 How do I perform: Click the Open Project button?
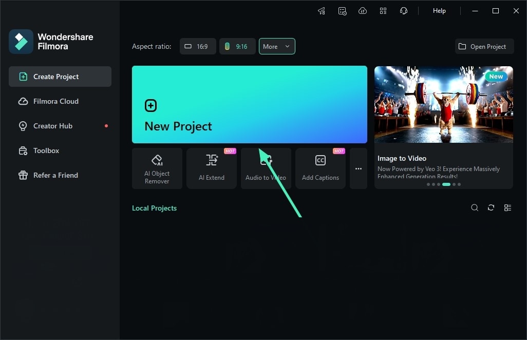click(483, 46)
